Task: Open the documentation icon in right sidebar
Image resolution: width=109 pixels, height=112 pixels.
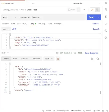Action: click(x=106, y=10)
